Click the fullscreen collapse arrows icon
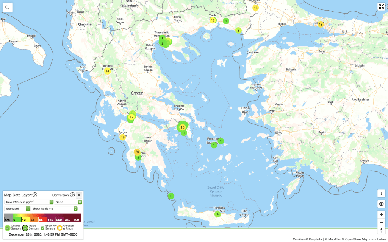 click(x=381, y=7)
